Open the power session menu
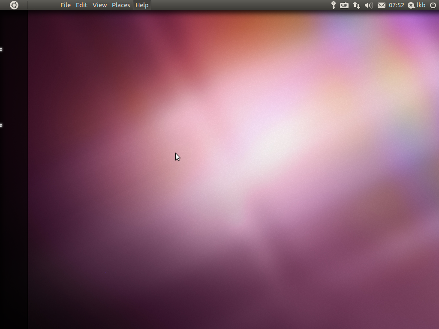This screenshot has width=439, height=329. pos(433,5)
